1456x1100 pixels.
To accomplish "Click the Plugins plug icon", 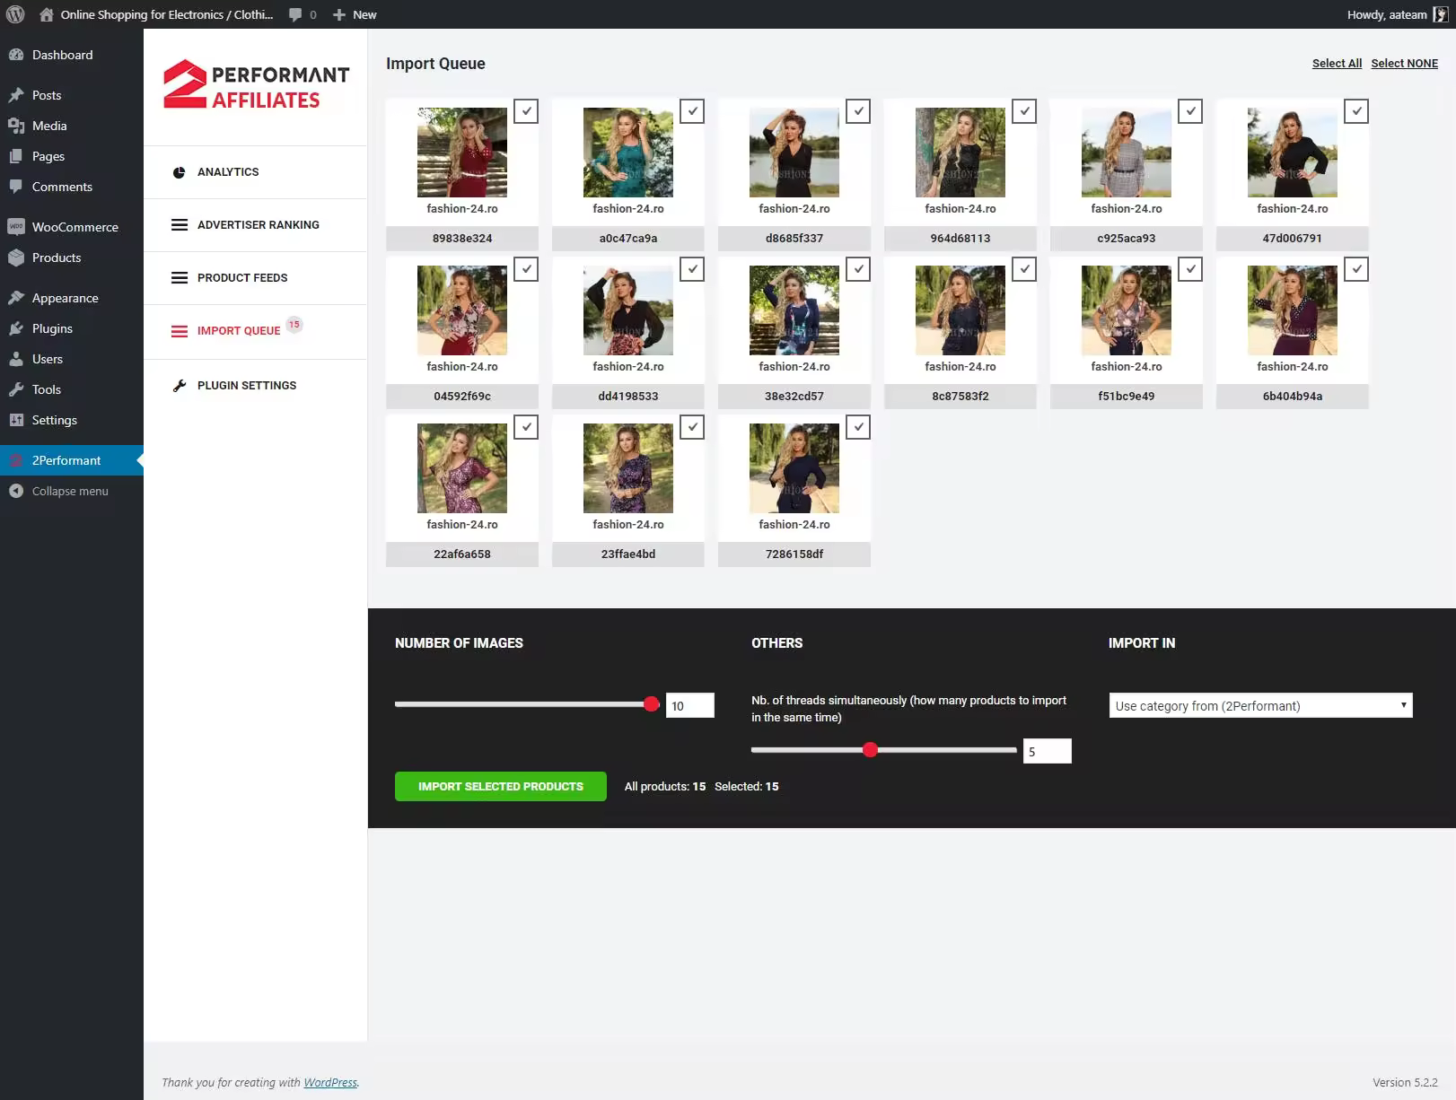I will coord(16,328).
